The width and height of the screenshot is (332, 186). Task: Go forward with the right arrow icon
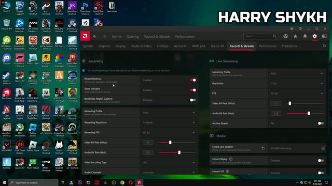105,36
